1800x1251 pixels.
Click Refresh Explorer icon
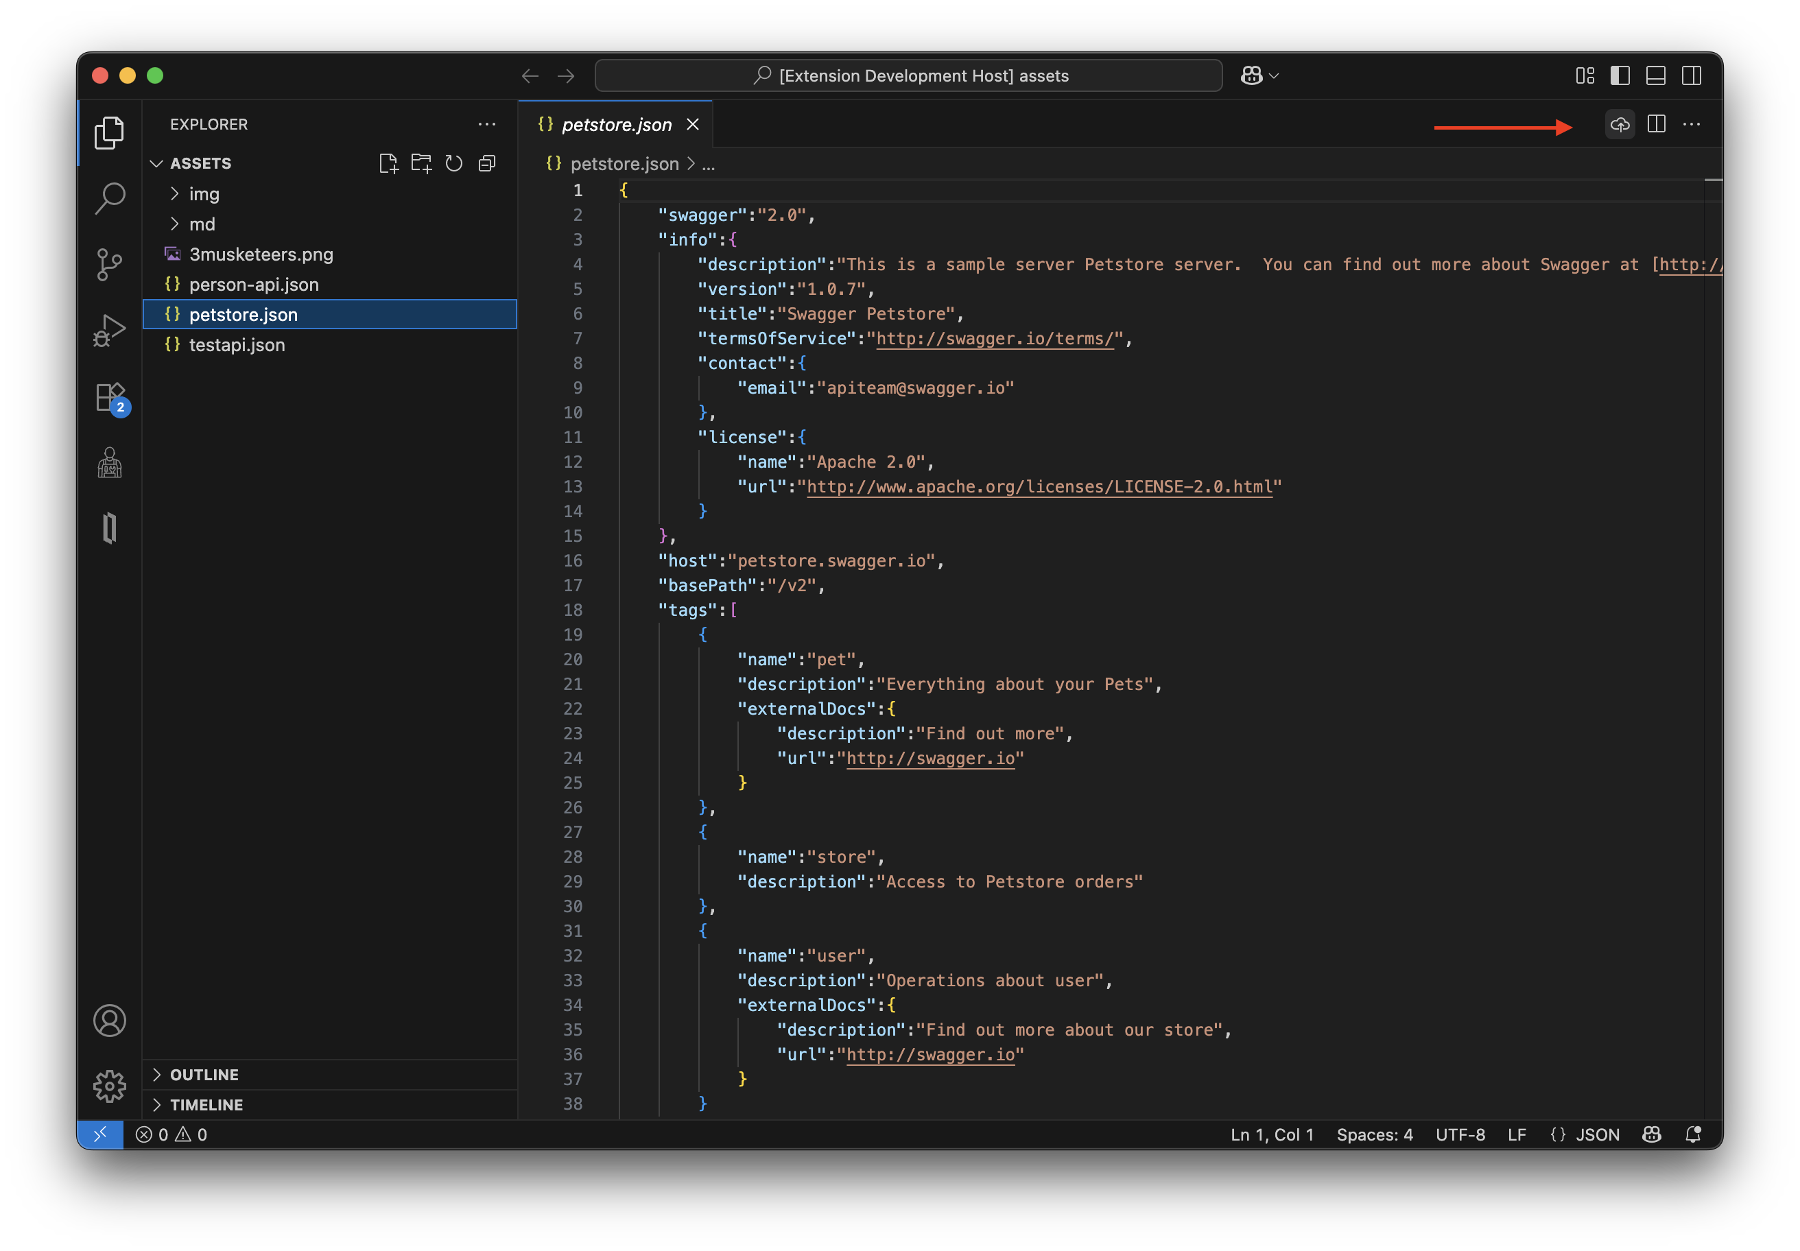[x=454, y=163]
